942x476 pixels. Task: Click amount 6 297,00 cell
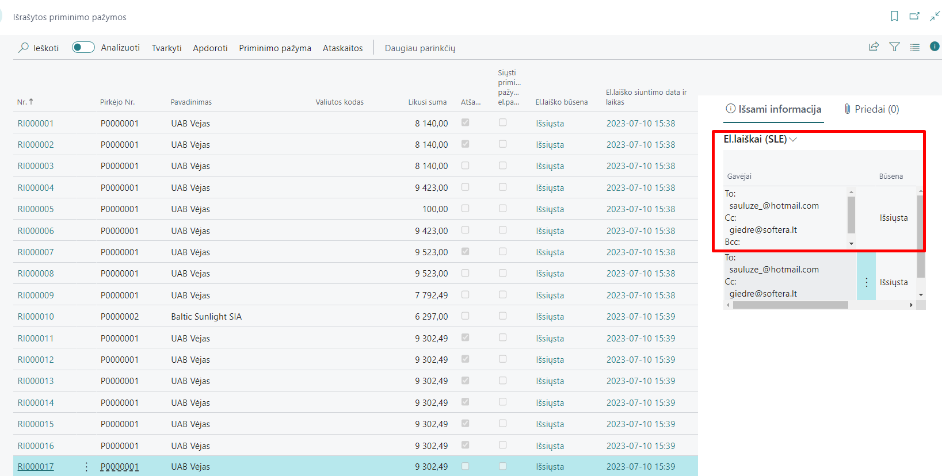(x=431, y=316)
